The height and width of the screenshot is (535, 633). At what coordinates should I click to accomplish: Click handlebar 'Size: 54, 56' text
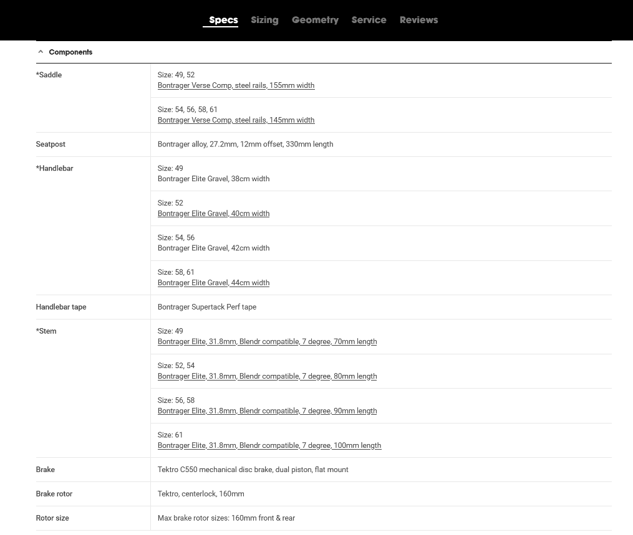[176, 237]
